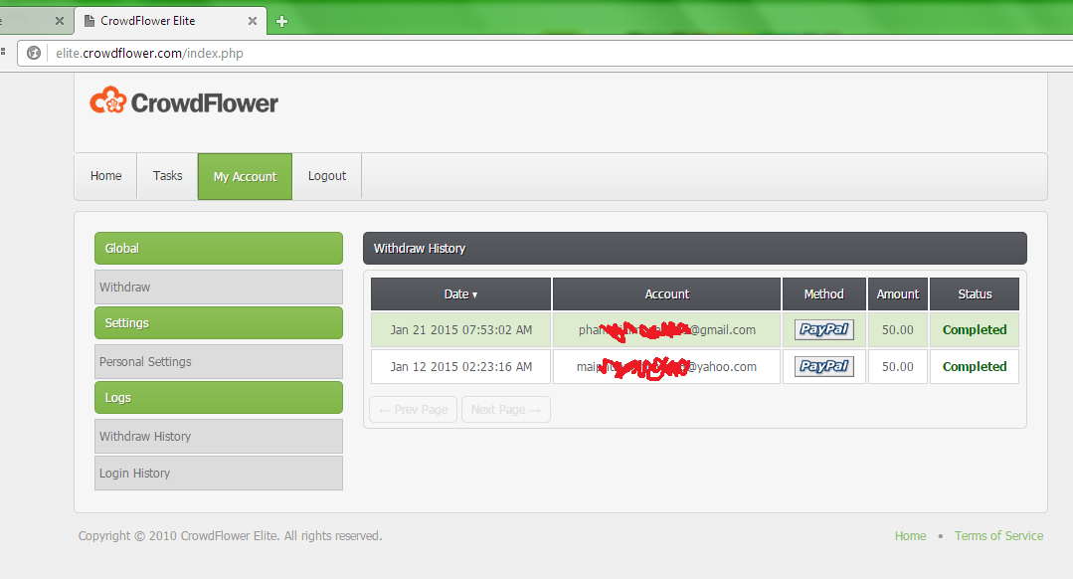The height and width of the screenshot is (579, 1073).
Task: Click the Account column header
Action: [666, 294]
